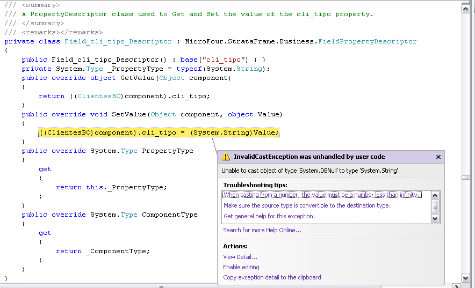Click Search for more Help Online
Screen dimensions: 475x288
click(x=262, y=230)
